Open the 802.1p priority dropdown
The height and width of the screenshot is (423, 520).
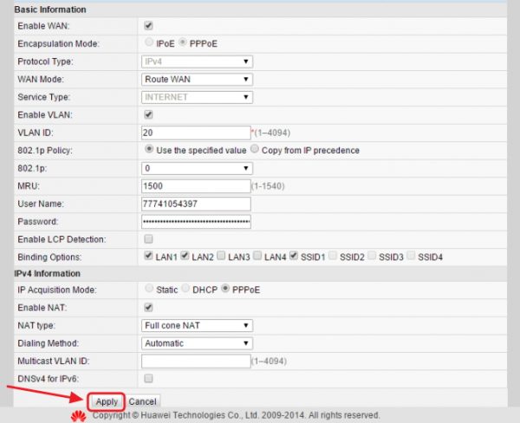197,168
